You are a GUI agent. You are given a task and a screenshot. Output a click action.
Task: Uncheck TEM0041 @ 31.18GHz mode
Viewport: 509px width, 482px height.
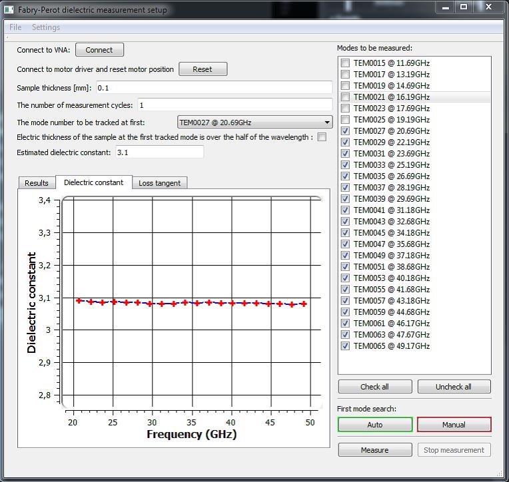pos(345,210)
